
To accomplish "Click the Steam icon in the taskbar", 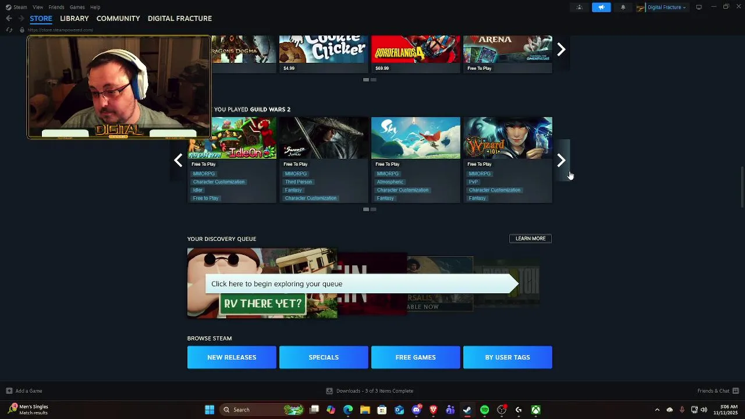I will point(467,410).
